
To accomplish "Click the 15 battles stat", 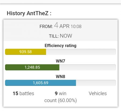I will pos(23,93).
